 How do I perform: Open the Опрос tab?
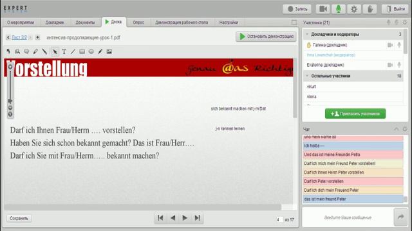coord(138,22)
